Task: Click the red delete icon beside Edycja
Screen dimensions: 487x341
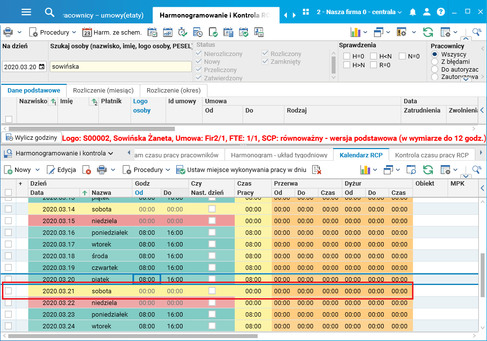Action: click(x=87, y=170)
